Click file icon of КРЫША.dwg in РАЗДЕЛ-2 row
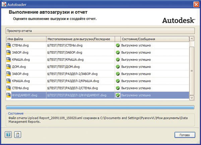The image size is (201, 145). pos(9,81)
